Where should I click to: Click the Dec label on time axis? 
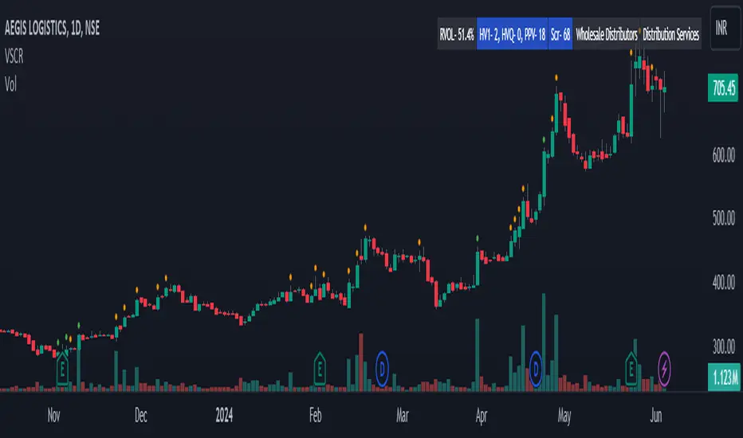[141, 416]
